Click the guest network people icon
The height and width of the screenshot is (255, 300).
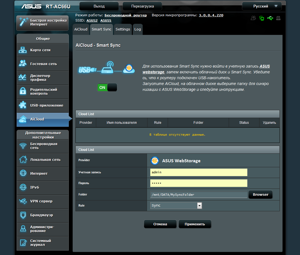point(23,64)
